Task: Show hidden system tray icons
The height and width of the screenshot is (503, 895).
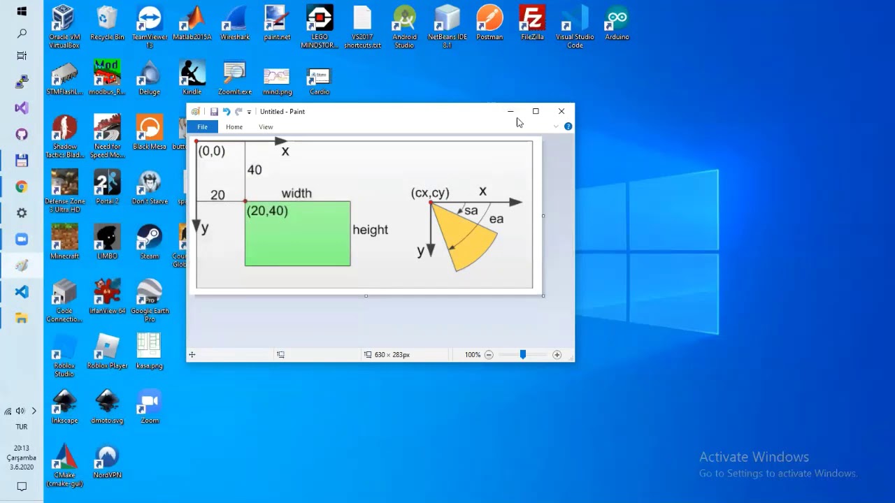Action: point(34,411)
